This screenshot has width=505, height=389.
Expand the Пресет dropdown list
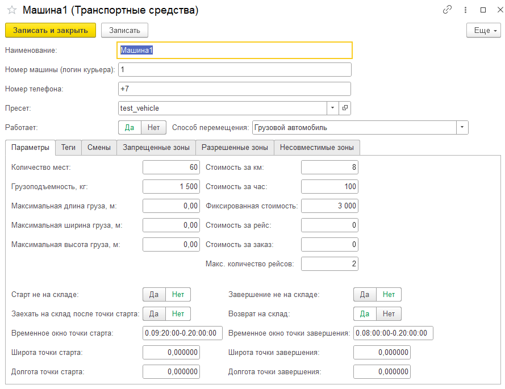332,108
